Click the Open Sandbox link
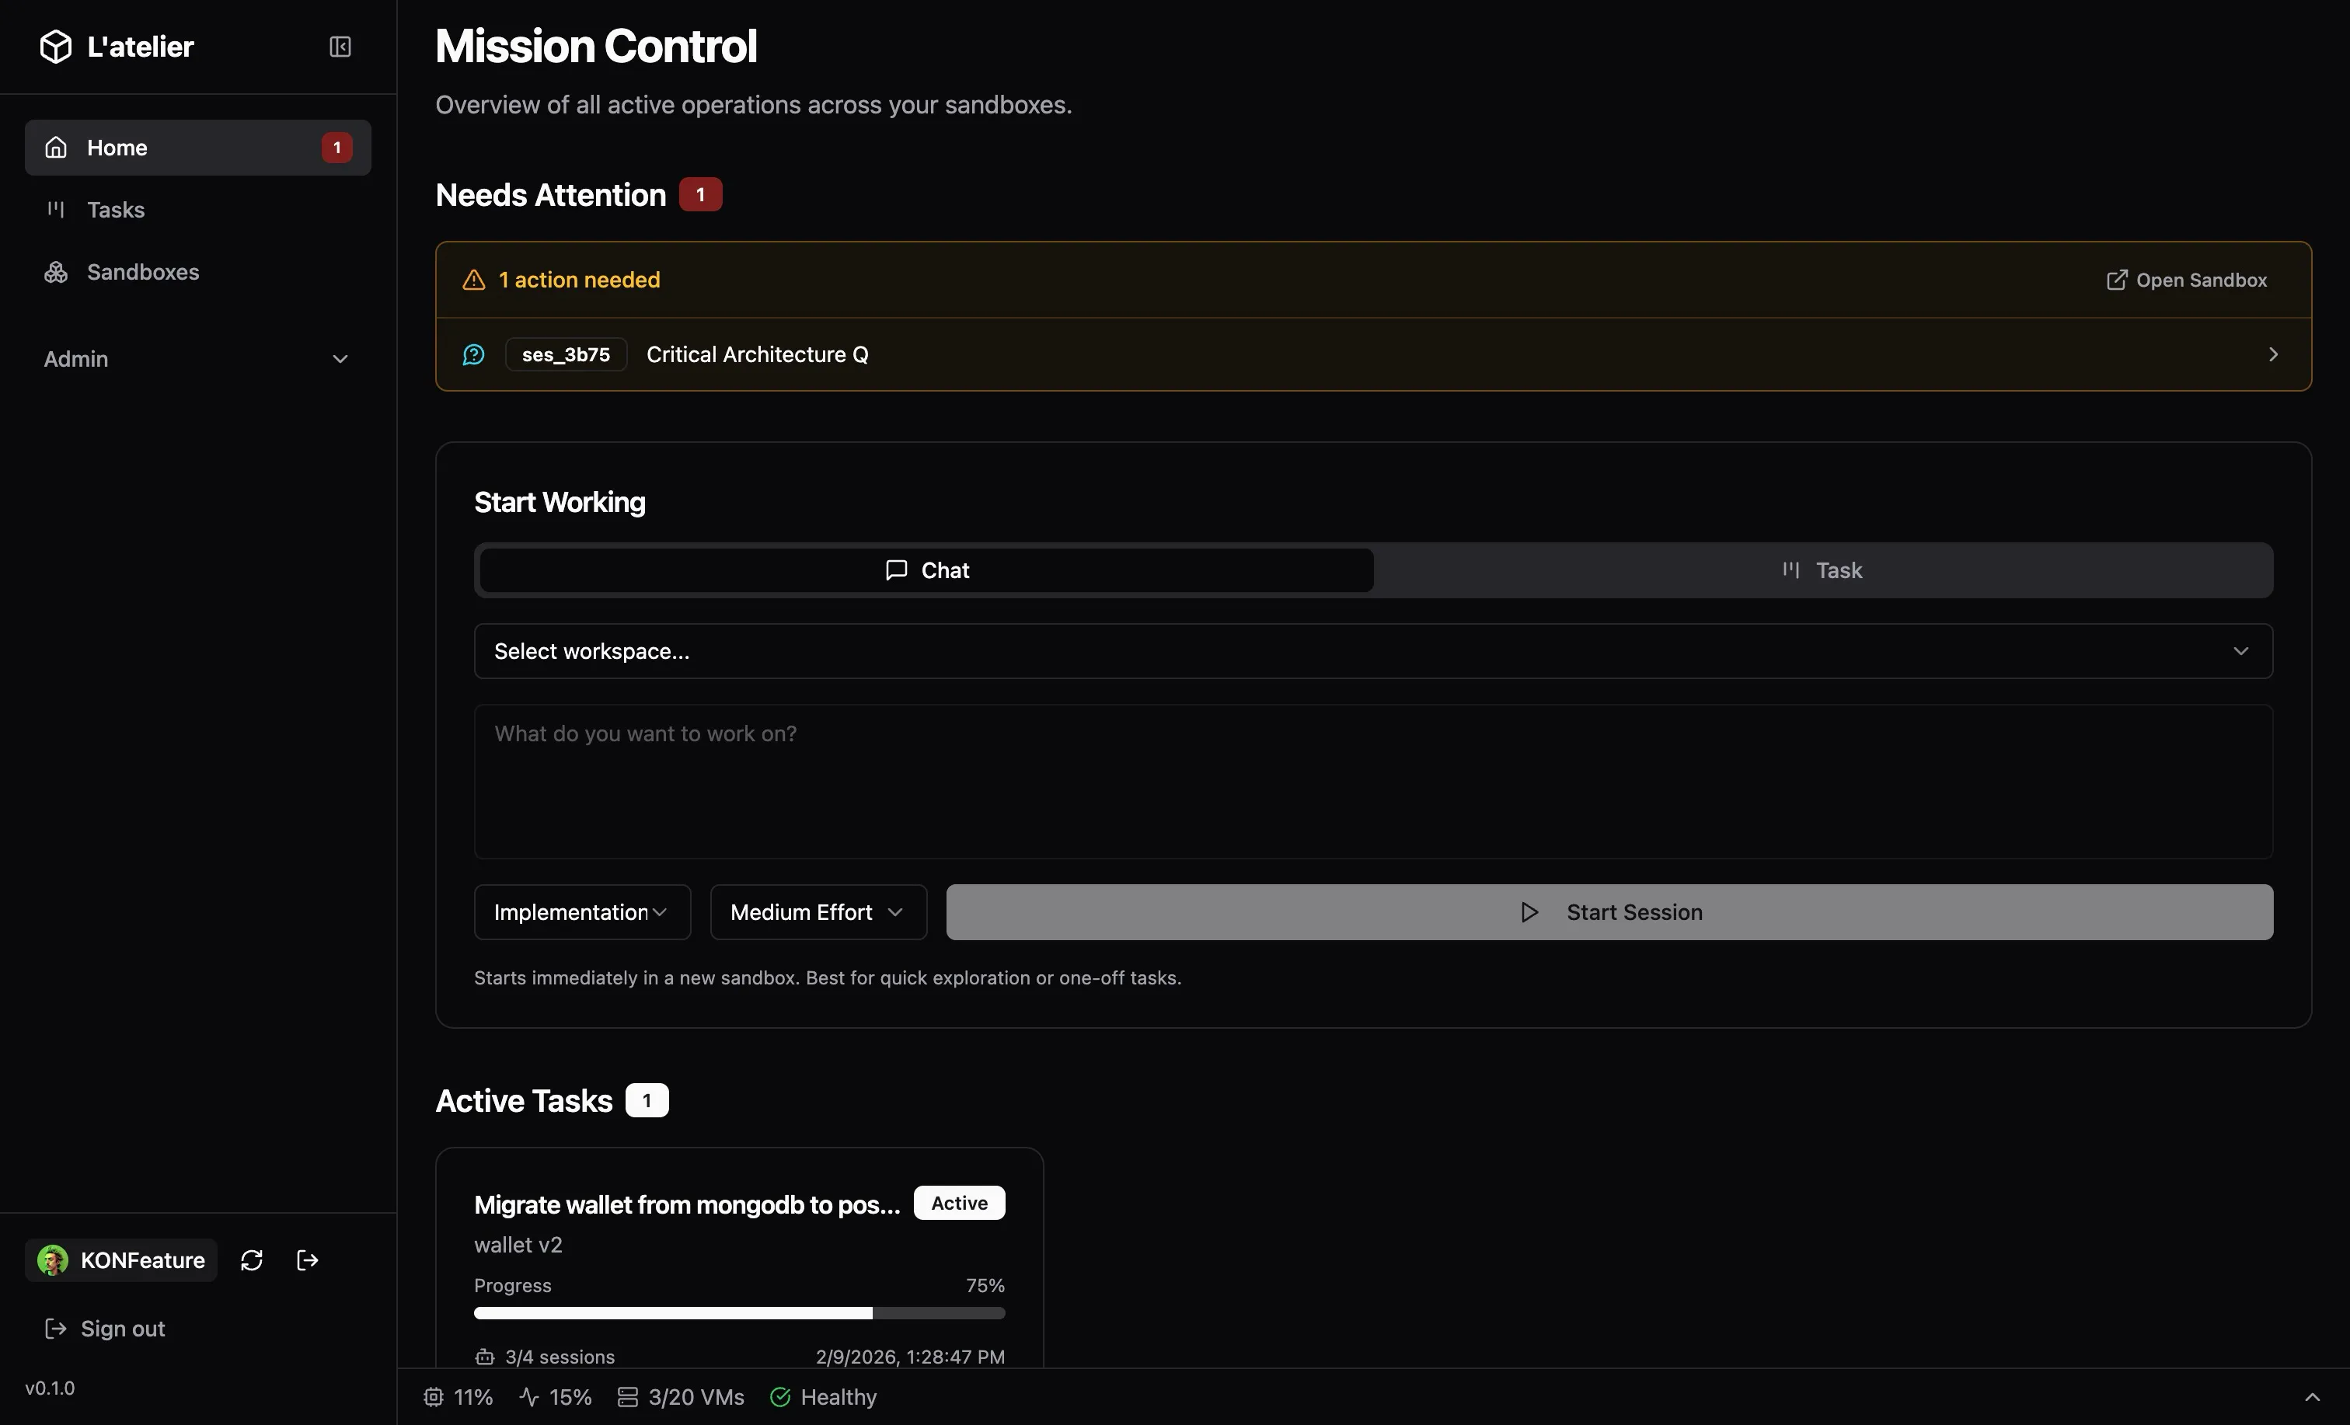 [2187, 280]
